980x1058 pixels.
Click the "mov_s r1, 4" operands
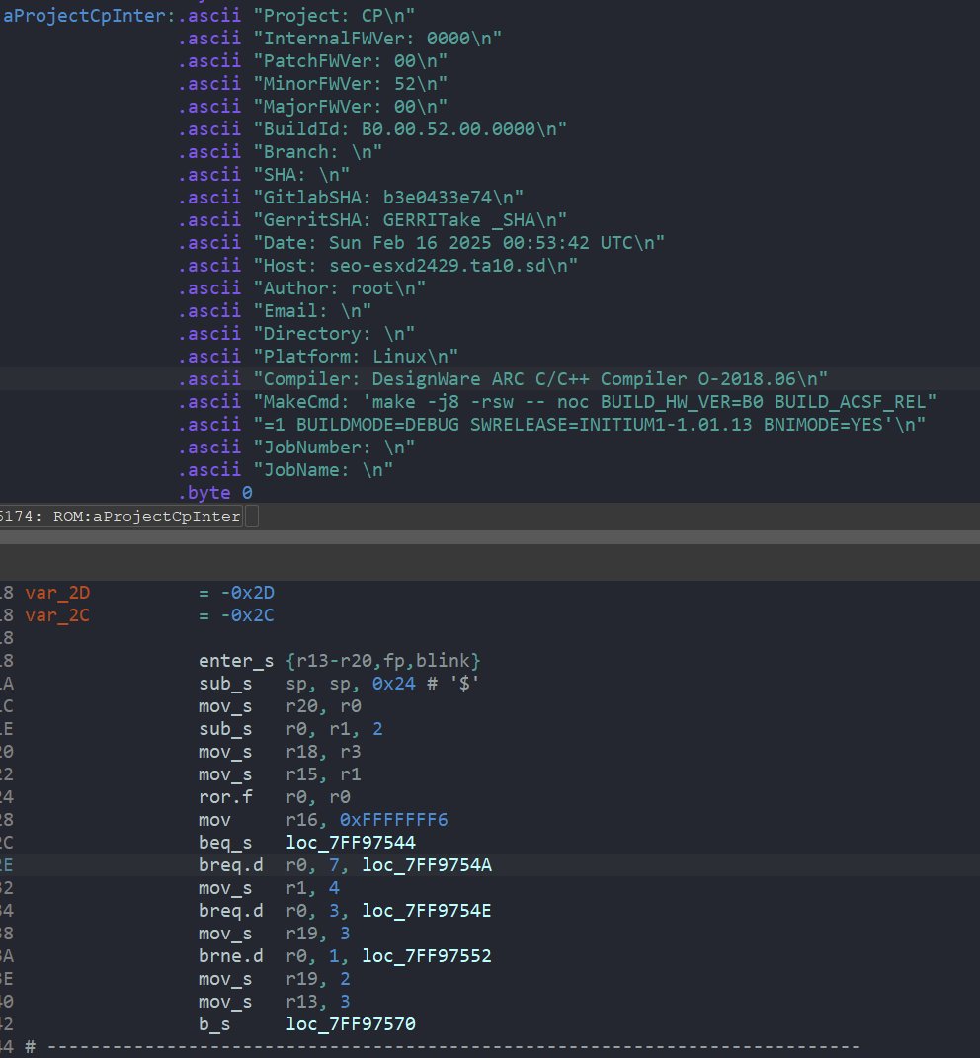click(x=312, y=888)
